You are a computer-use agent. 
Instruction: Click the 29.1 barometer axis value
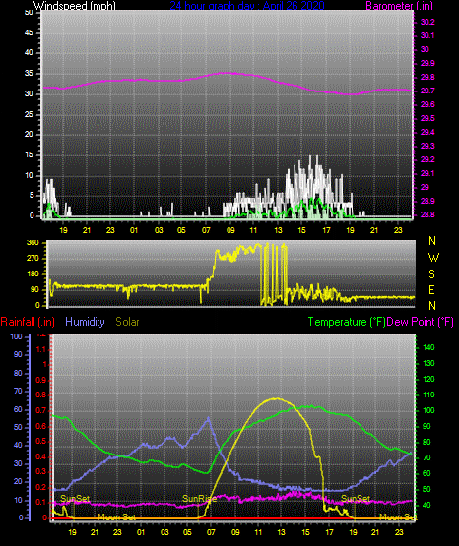pyautogui.click(x=427, y=173)
